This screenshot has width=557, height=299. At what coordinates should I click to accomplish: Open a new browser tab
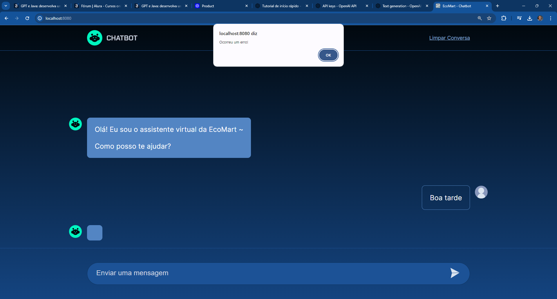pyautogui.click(x=498, y=6)
